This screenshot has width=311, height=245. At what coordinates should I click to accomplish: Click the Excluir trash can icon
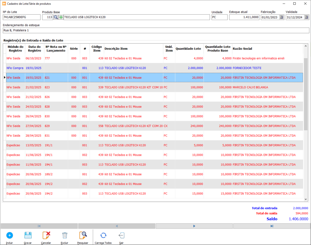pyautogui.click(x=65, y=235)
